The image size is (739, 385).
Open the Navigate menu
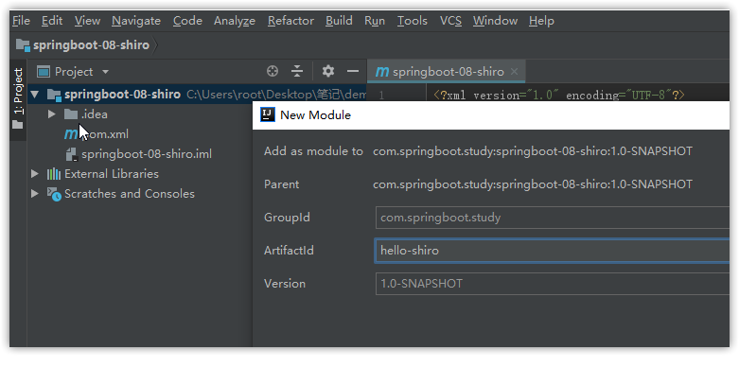tap(135, 21)
